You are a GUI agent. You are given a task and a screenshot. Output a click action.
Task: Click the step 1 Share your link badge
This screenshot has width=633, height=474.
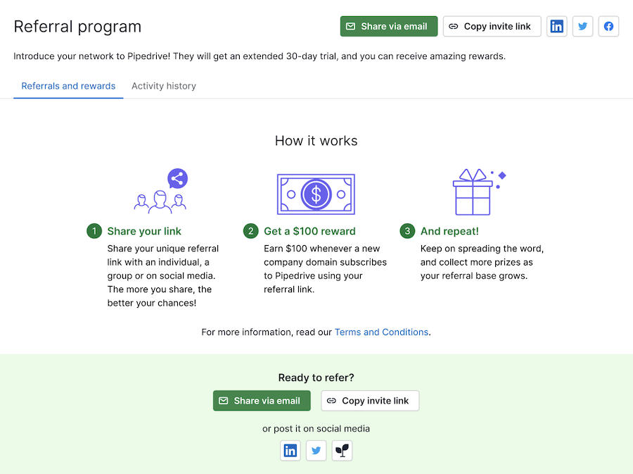coord(94,231)
